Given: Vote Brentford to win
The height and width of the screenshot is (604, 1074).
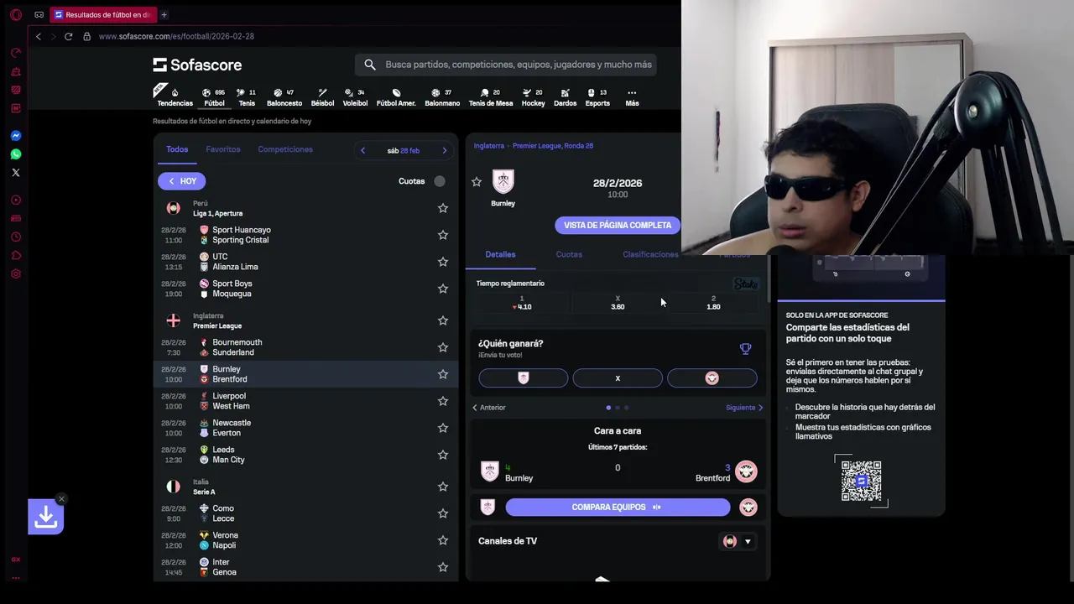Looking at the screenshot, I should [712, 378].
